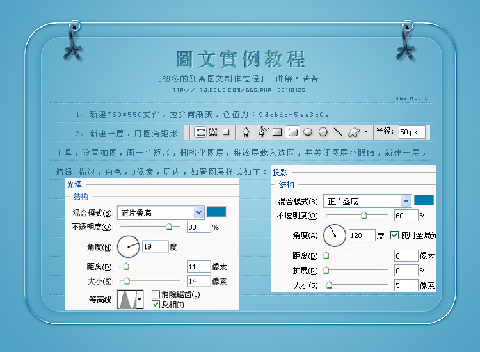
Task: Pick the Custom Shape tool
Action: point(353,132)
